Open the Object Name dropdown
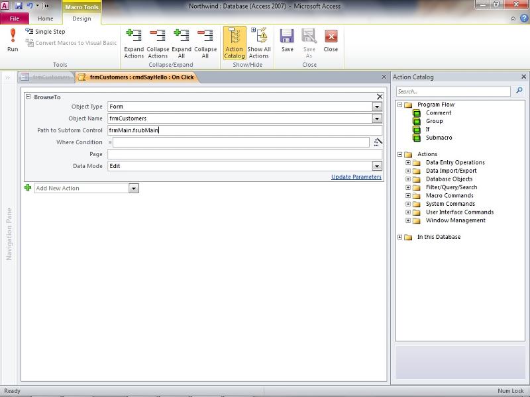 point(377,118)
